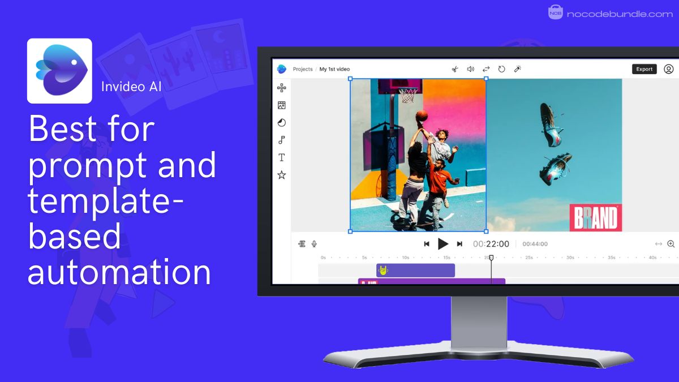Click the microphone voiceover icon
679x382 pixels.
pyautogui.click(x=314, y=244)
